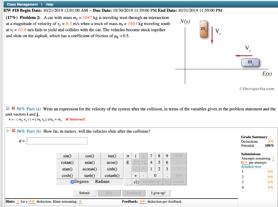Insert sin() from the function keypad

coord(67,156)
